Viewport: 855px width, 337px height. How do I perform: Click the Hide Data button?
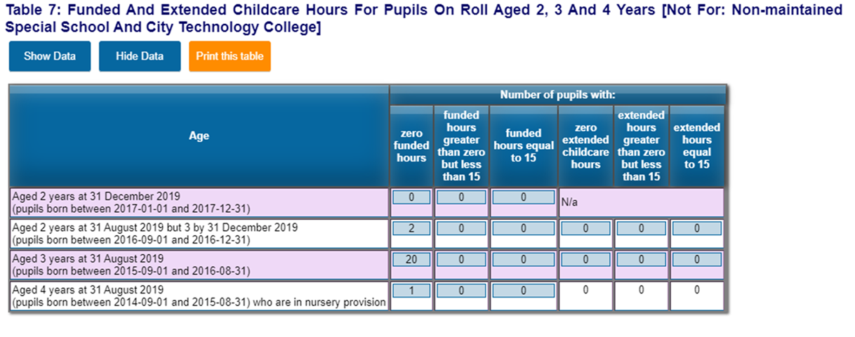(140, 56)
